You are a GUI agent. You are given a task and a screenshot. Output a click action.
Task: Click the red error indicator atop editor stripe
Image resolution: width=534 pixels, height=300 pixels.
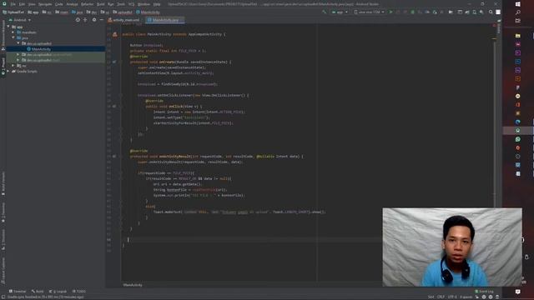494,26
